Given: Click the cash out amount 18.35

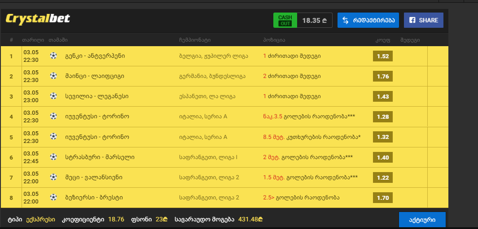Looking at the screenshot, I should point(315,21).
